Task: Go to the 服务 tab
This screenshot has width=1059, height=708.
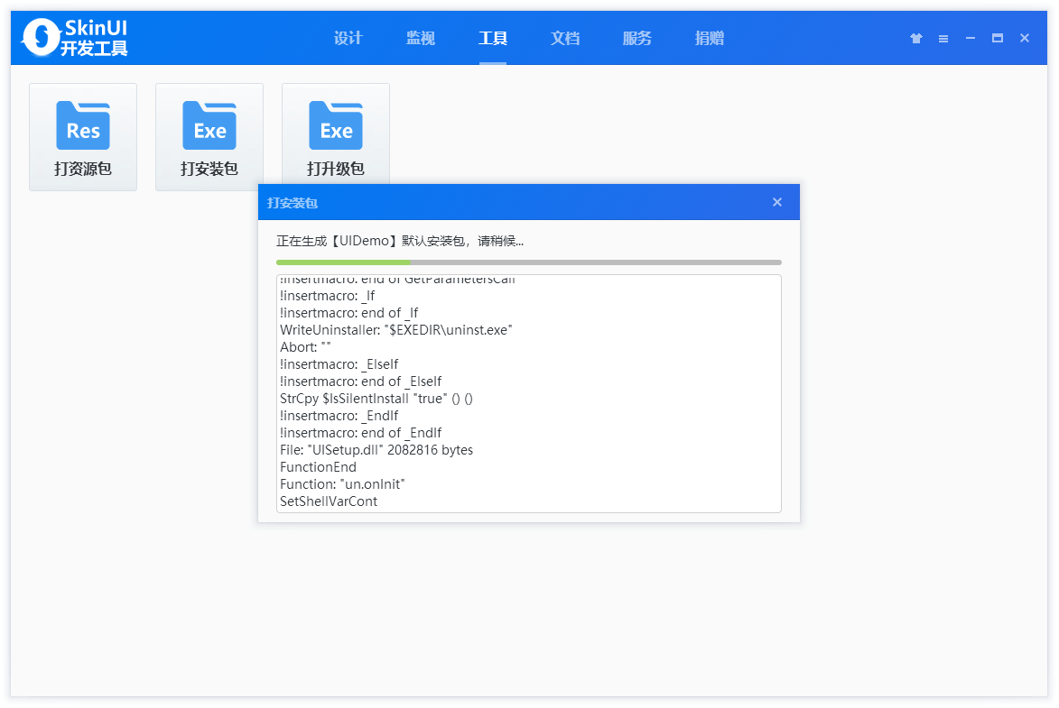Action: point(637,39)
